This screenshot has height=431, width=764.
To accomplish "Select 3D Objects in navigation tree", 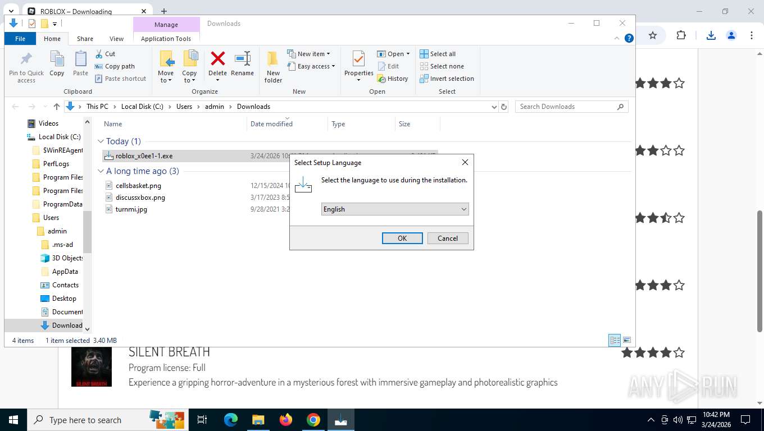I will coord(67,258).
